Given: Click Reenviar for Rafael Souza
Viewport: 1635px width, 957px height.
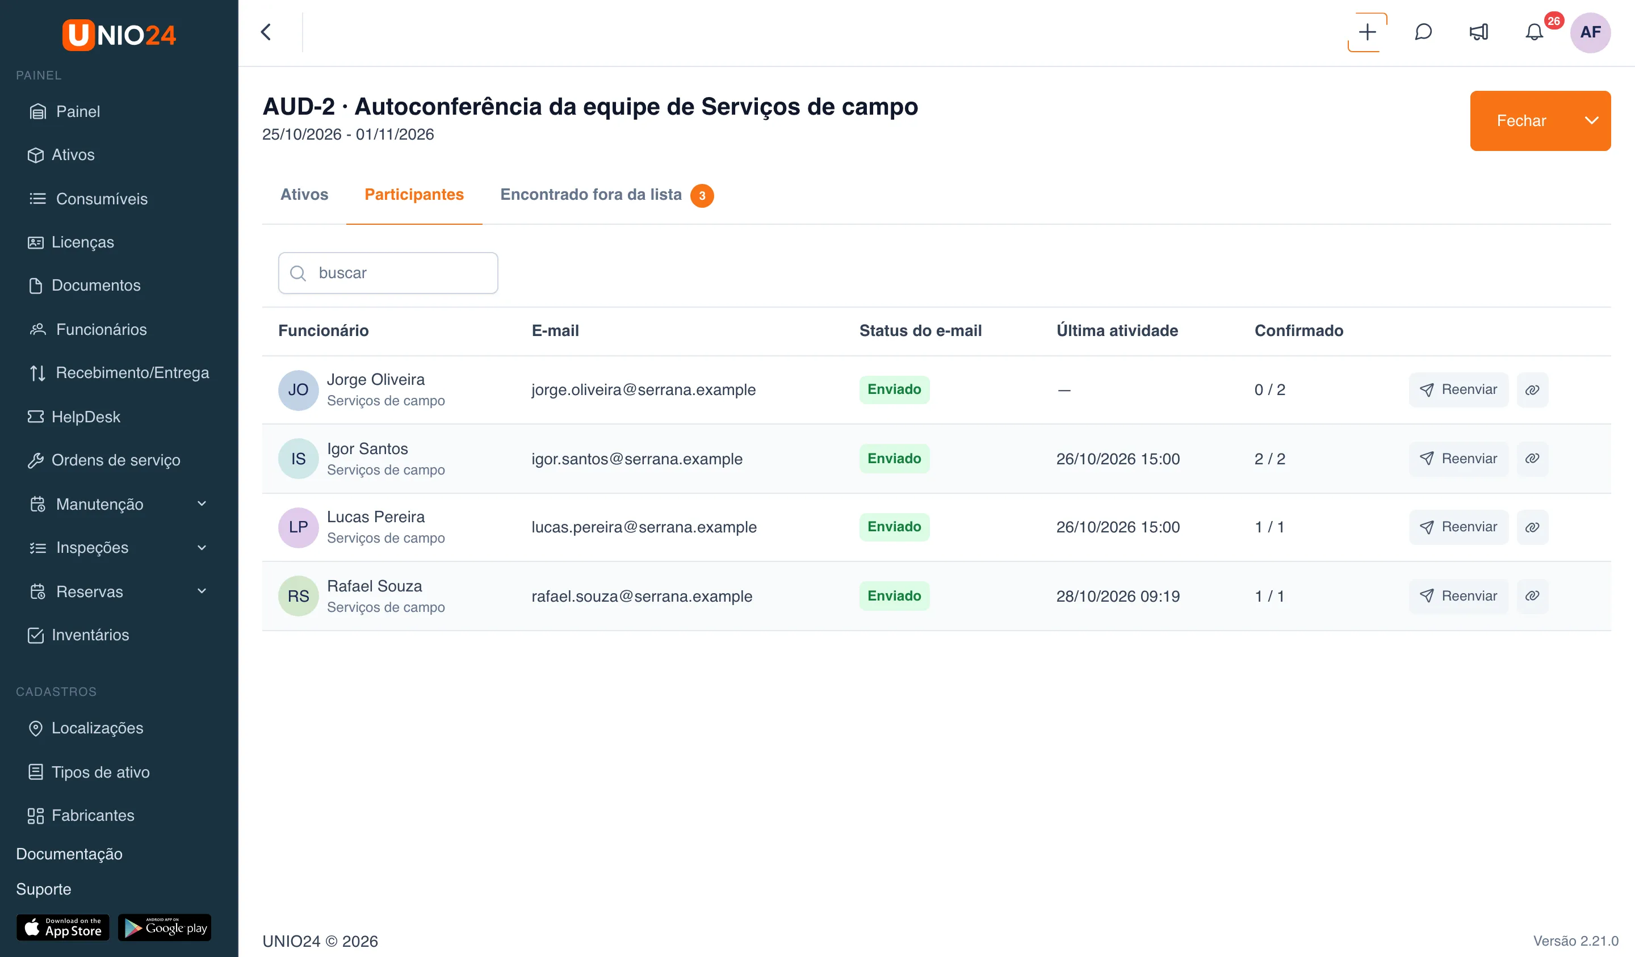Looking at the screenshot, I should (x=1458, y=595).
